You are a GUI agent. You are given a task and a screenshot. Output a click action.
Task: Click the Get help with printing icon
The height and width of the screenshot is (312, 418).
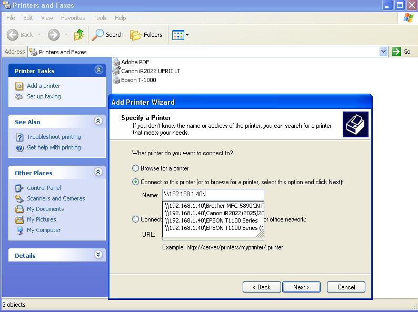[19, 148]
